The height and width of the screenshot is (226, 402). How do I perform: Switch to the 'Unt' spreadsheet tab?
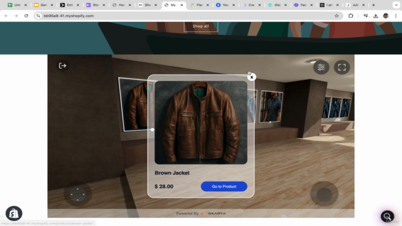17,5
